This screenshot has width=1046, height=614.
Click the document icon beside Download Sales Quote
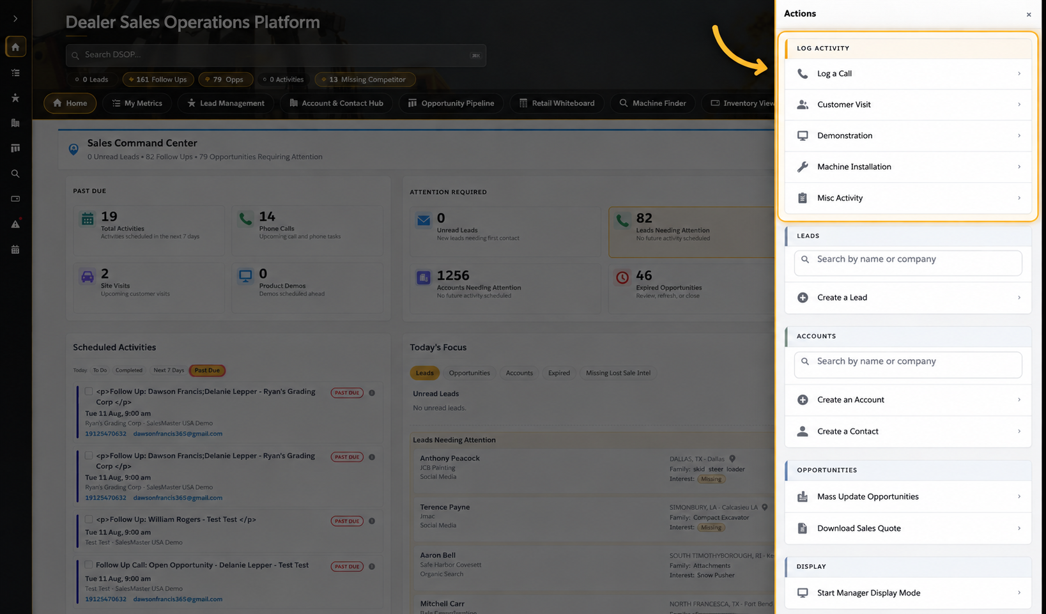coord(803,528)
